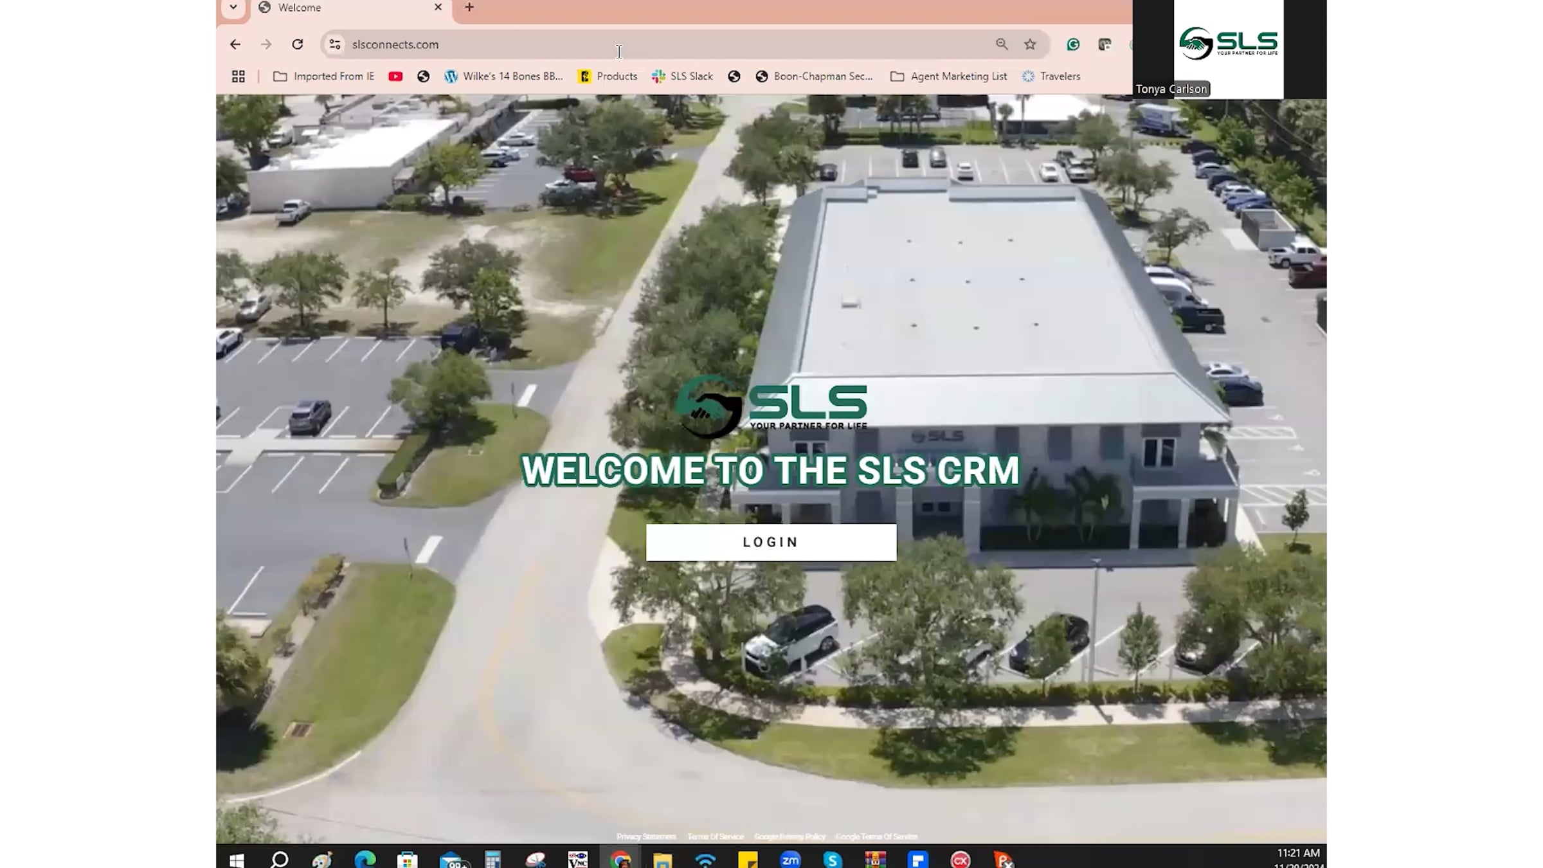
Task: Open the Windows Start menu
Action: pos(237,859)
